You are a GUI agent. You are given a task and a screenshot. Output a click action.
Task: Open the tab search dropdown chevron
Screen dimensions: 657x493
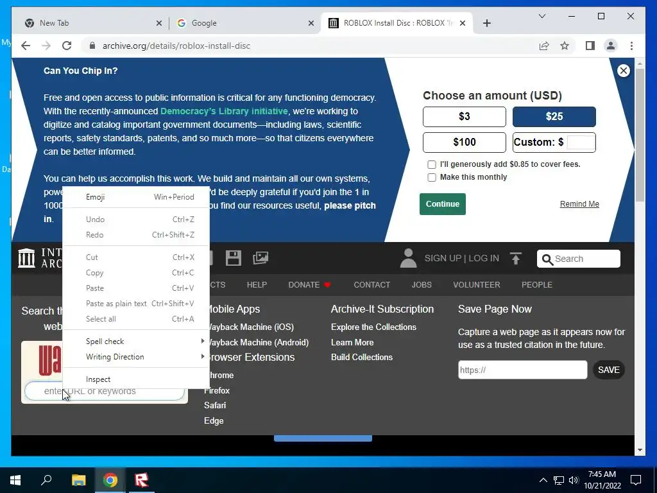[x=542, y=16]
